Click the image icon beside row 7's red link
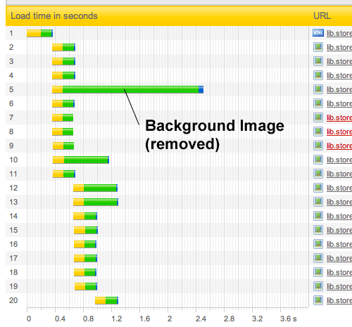This screenshot has height=327, width=352. coord(318,117)
